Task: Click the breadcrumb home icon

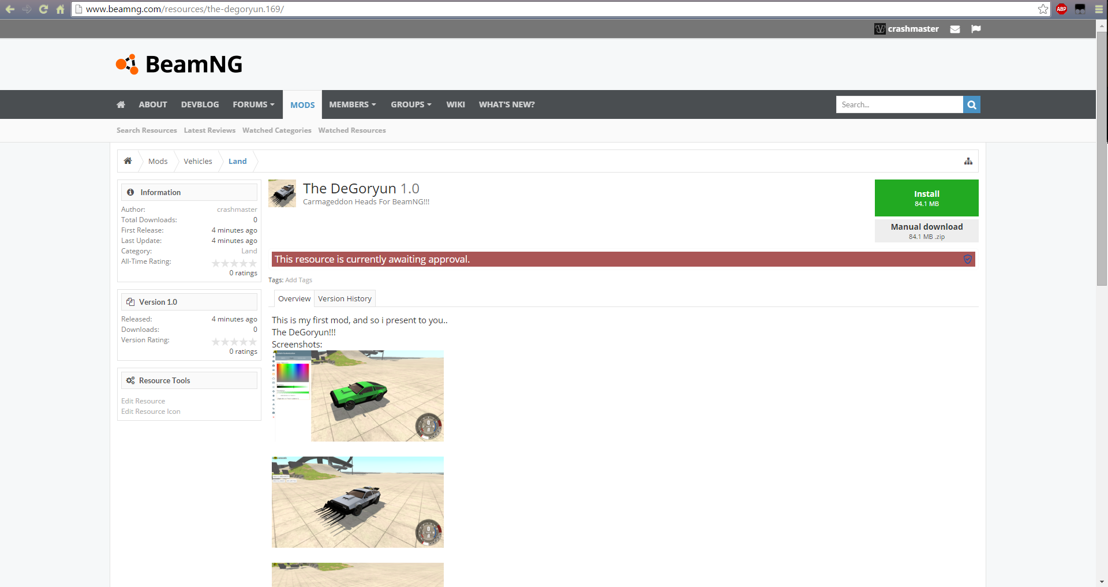Action: pyautogui.click(x=128, y=161)
